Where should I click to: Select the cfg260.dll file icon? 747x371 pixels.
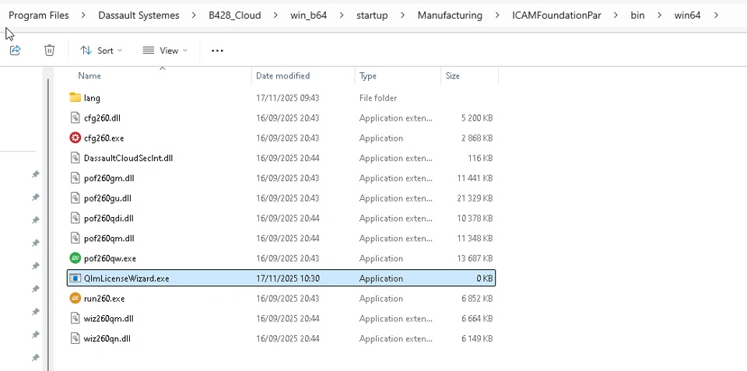click(75, 118)
